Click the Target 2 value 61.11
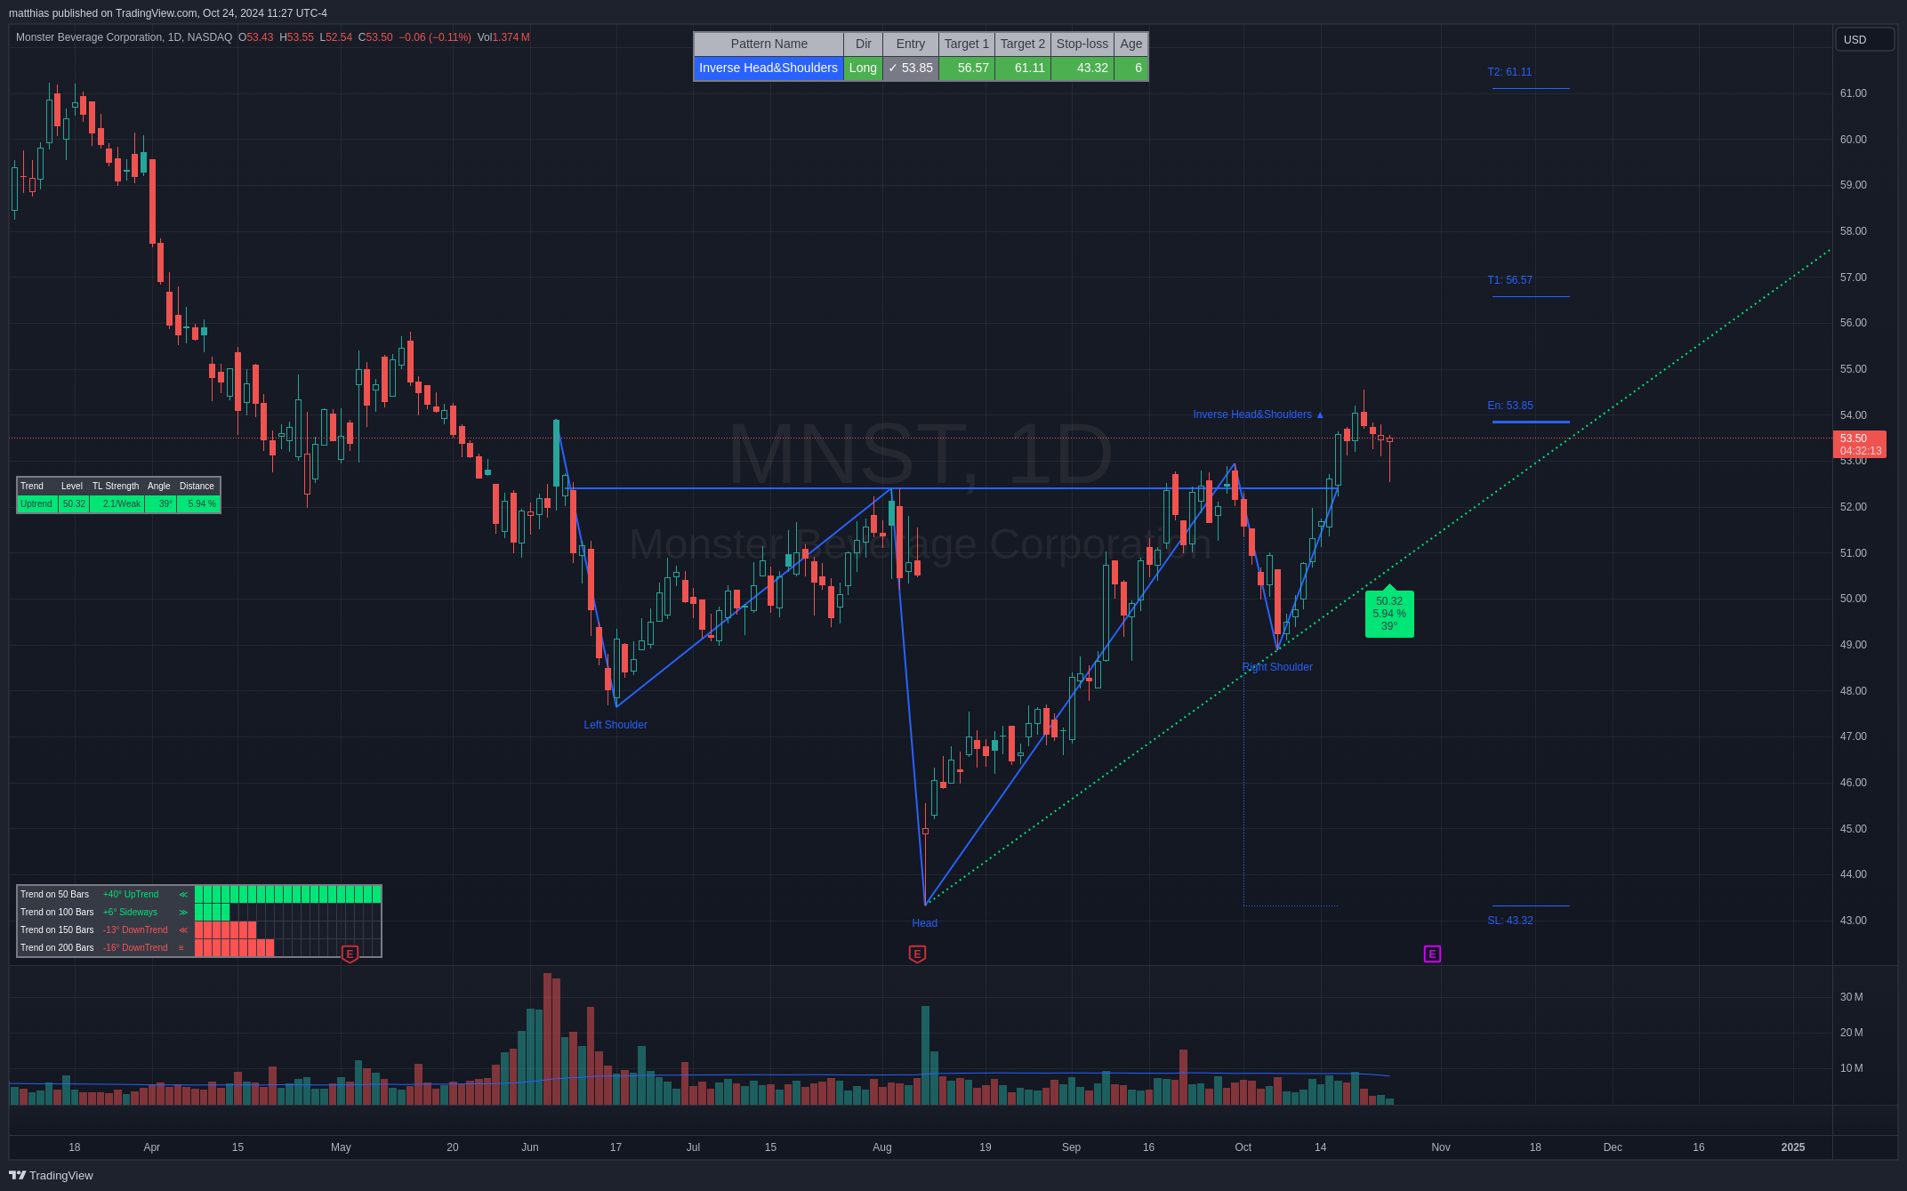This screenshot has width=1907, height=1191. [x=1023, y=68]
